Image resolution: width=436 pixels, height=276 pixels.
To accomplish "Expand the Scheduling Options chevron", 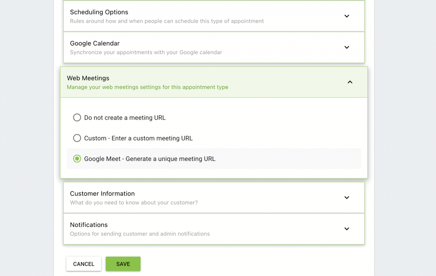I will pyautogui.click(x=347, y=16).
